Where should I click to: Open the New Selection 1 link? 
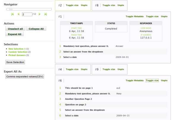[x=17, y=49]
